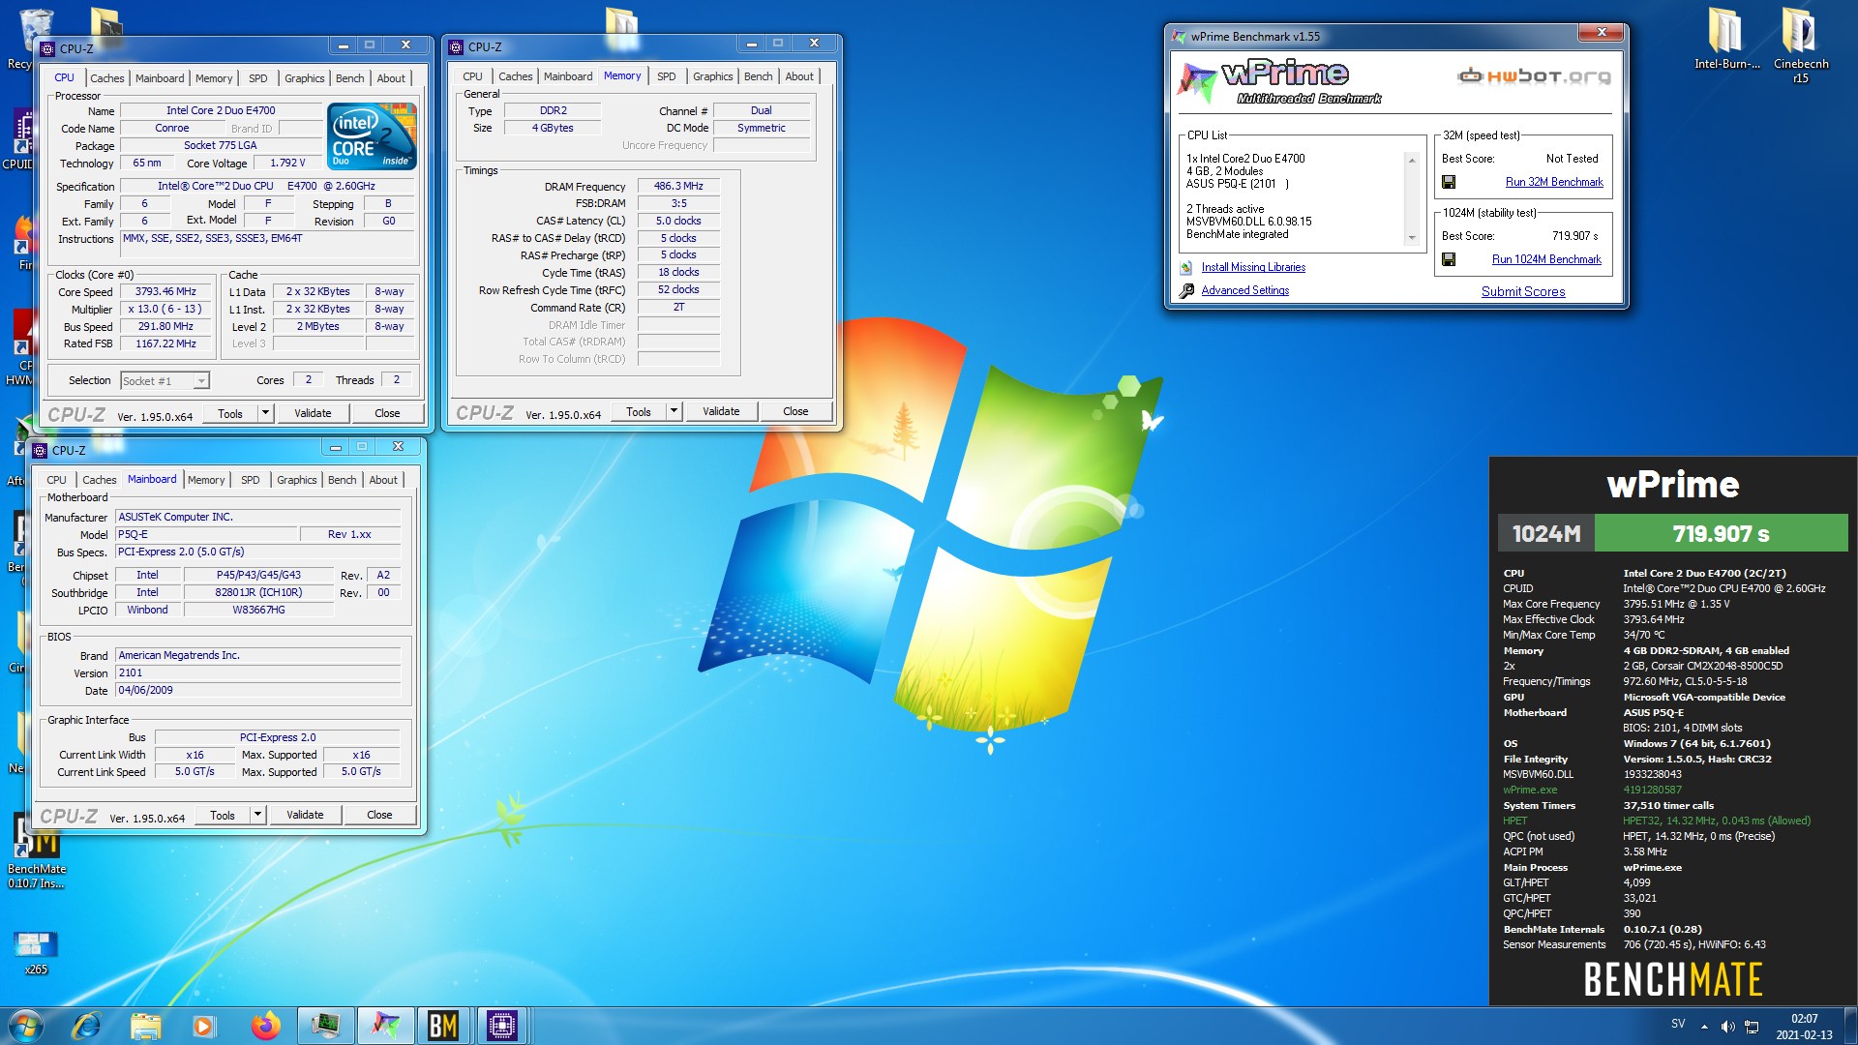Click Validate button in Memory CPU-Z window
The height and width of the screenshot is (1045, 1858).
click(x=721, y=411)
